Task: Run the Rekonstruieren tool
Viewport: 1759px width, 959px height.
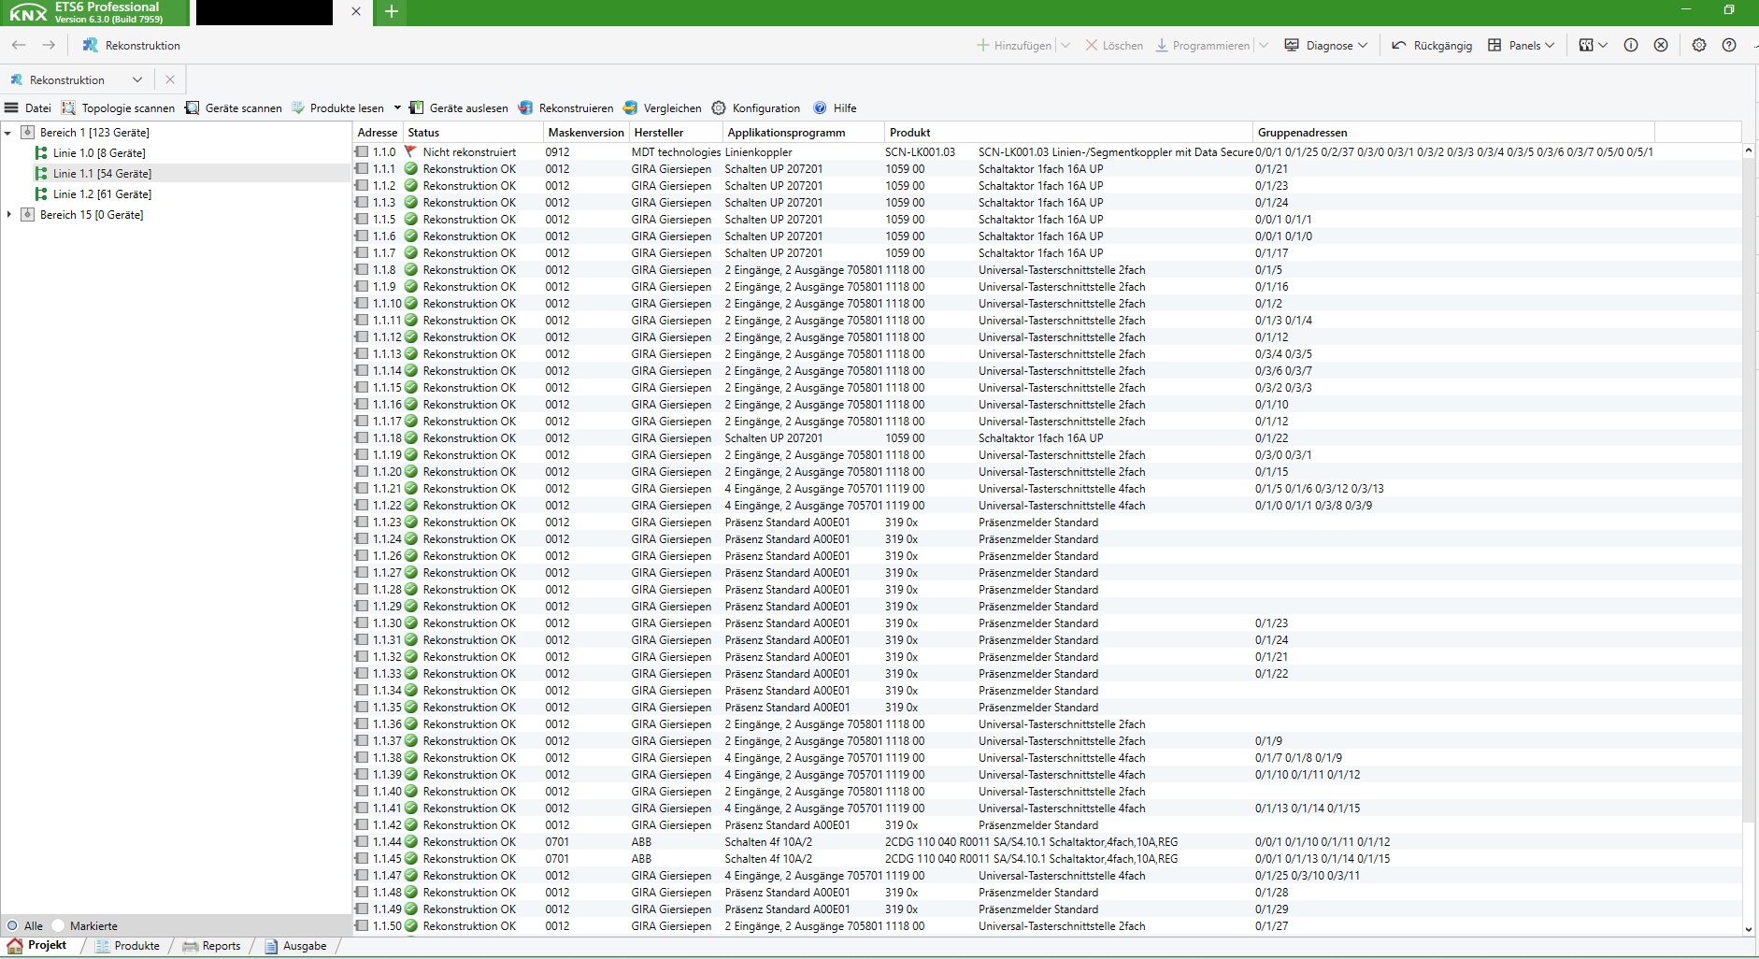Action: pos(565,108)
